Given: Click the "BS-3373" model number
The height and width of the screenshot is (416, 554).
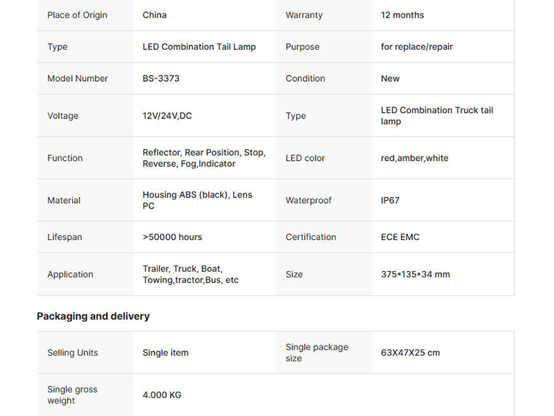Looking at the screenshot, I should coord(161,79).
